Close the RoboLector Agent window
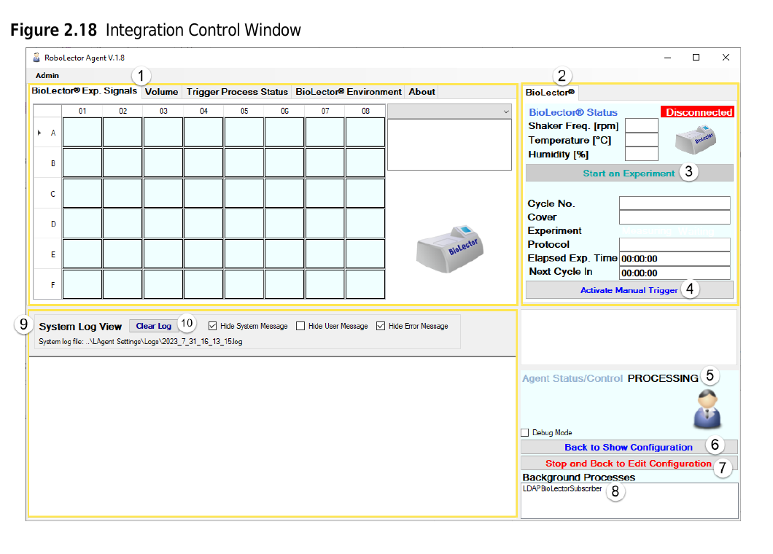773x554 pixels. click(726, 58)
